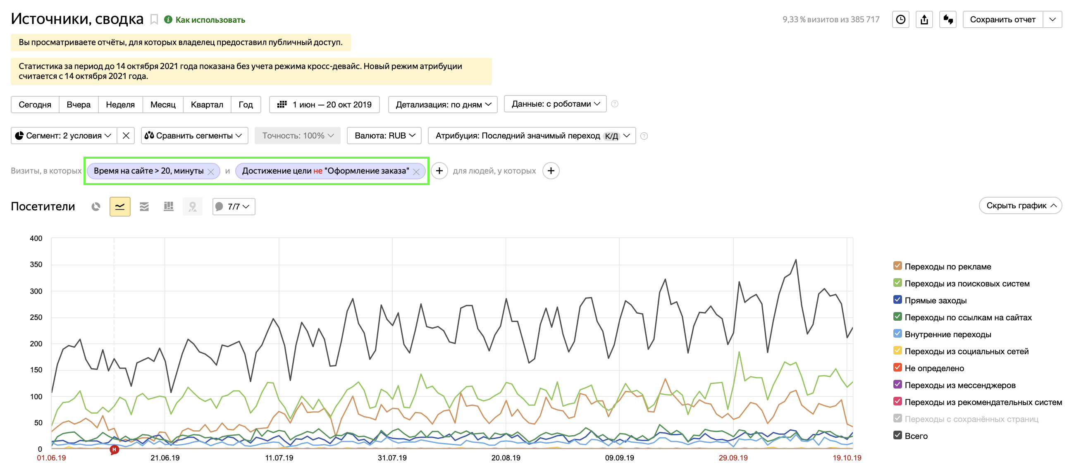Image resolution: width=1074 pixels, height=472 pixels.
Task: Click 'Сохранить отчет' button
Action: (1002, 19)
